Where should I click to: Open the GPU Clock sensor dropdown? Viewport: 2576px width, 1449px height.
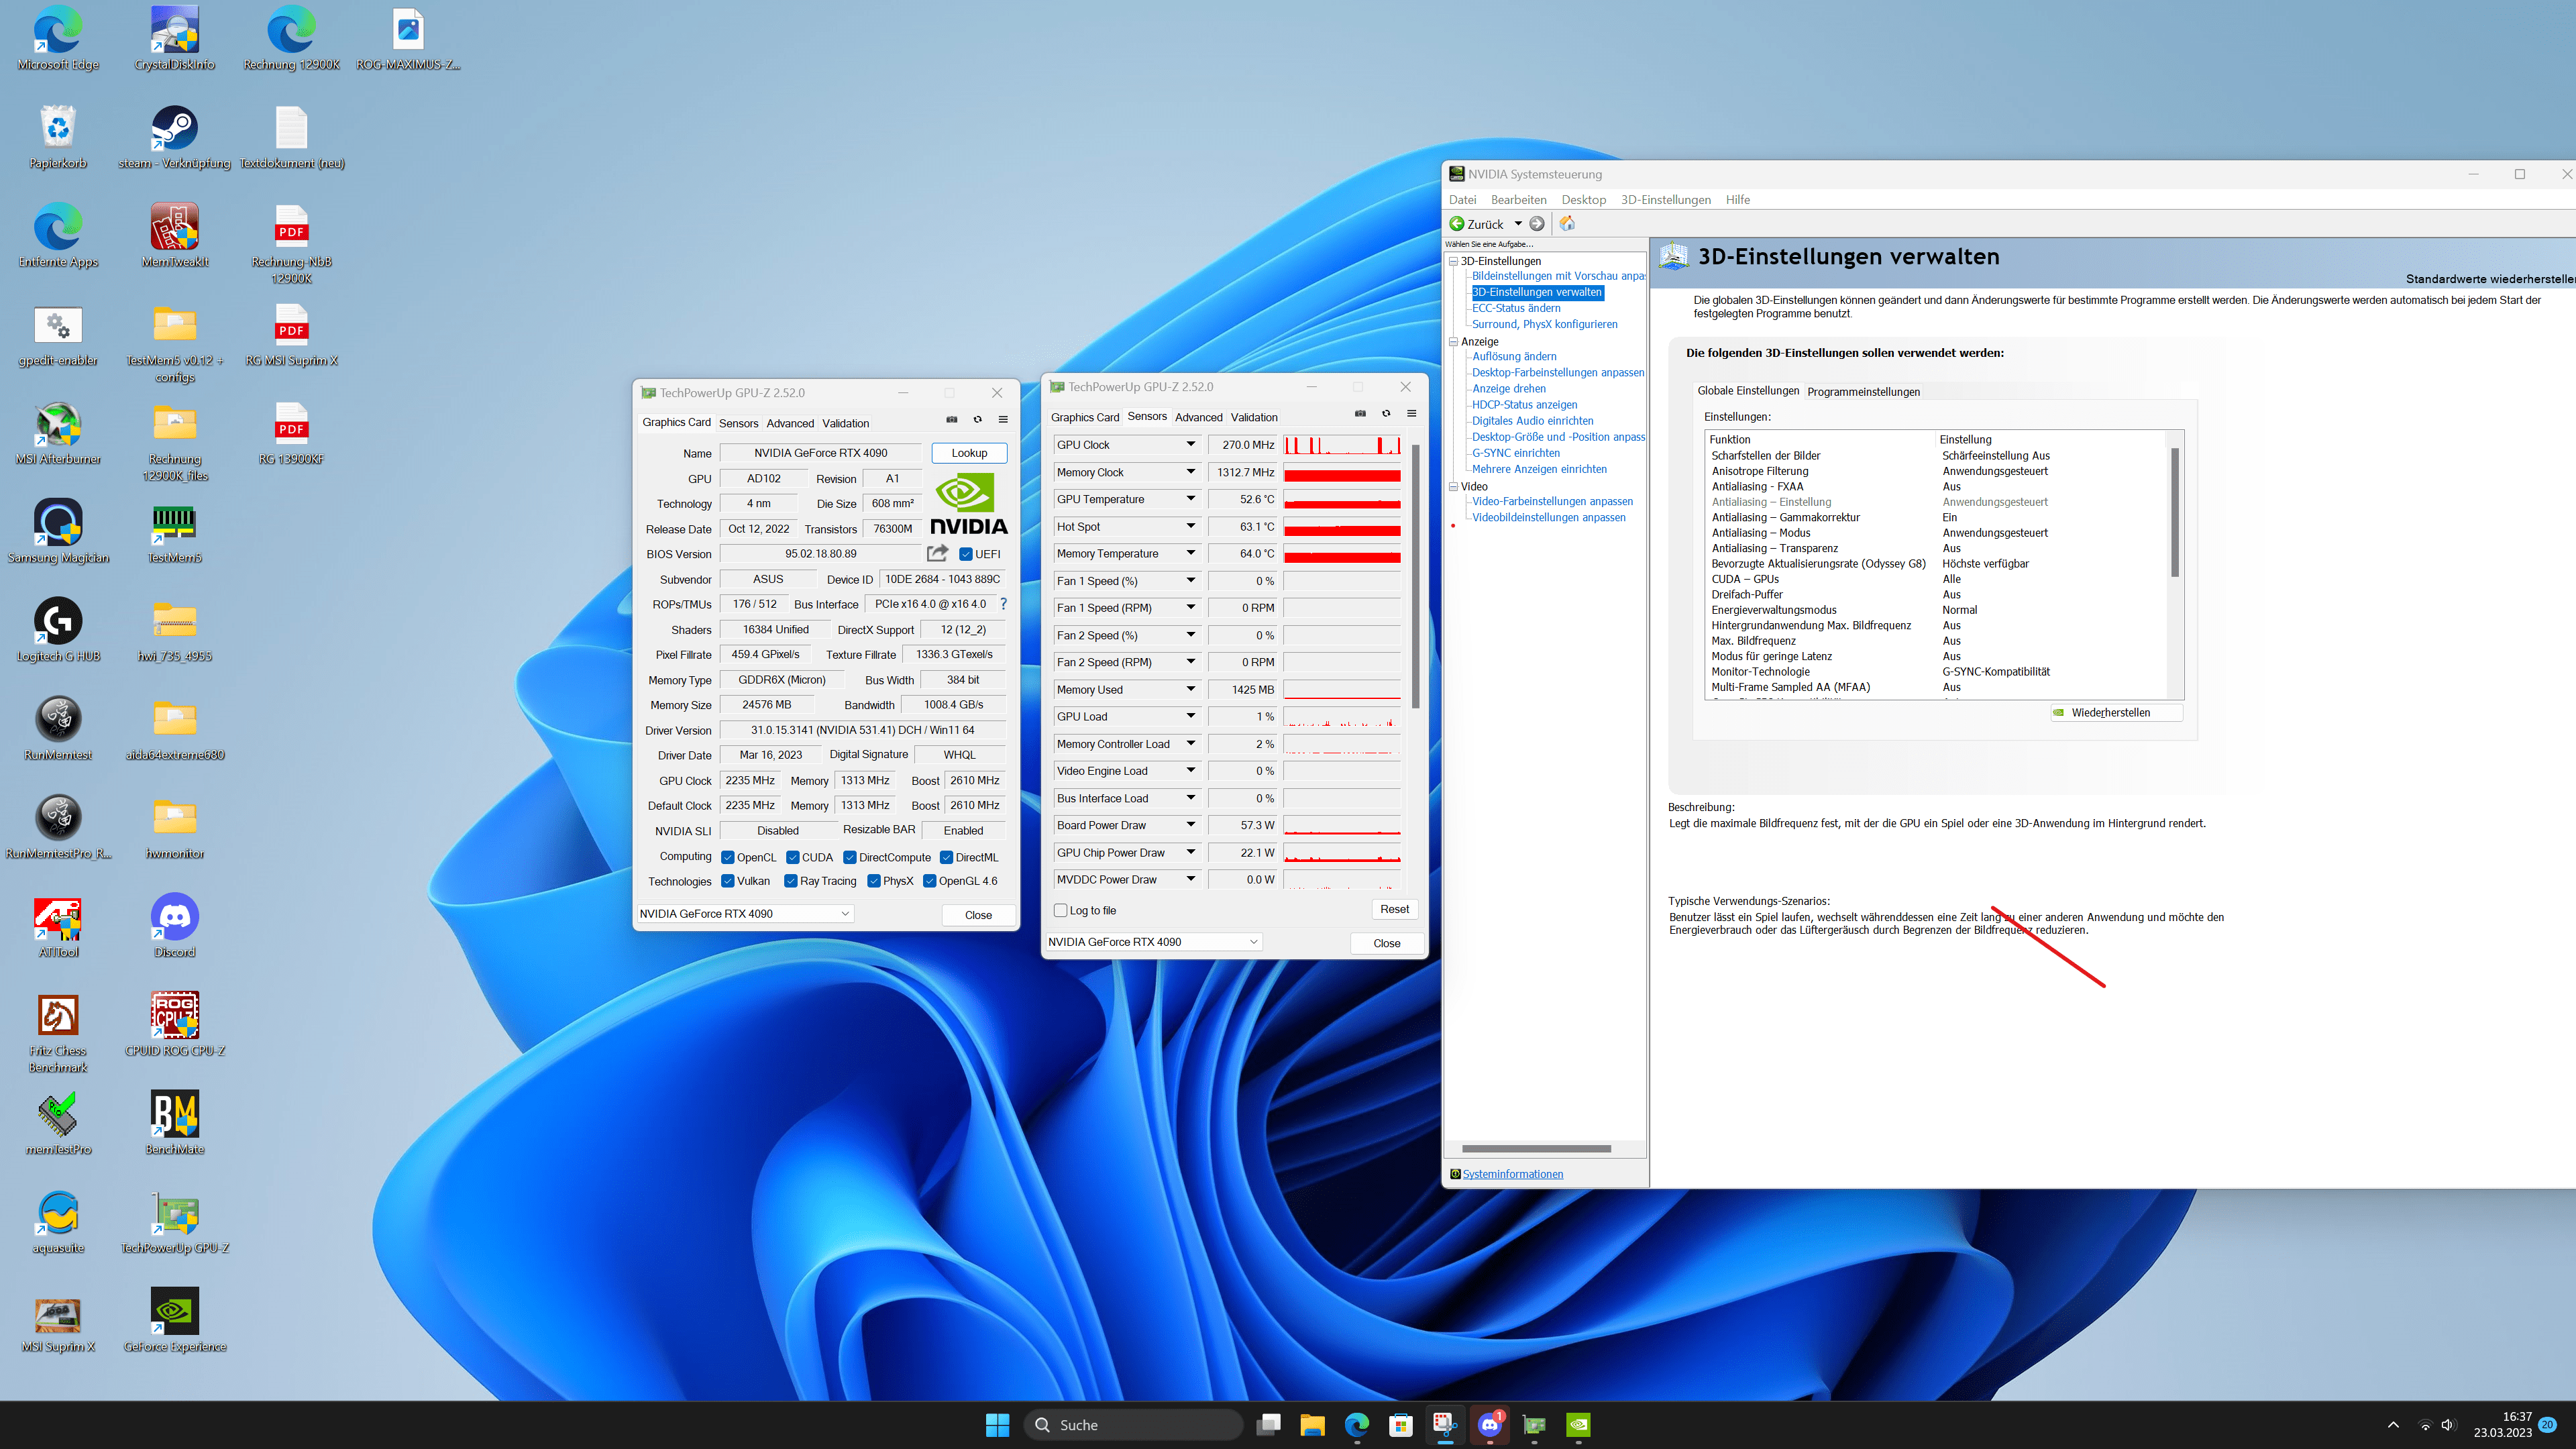(1191, 445)
